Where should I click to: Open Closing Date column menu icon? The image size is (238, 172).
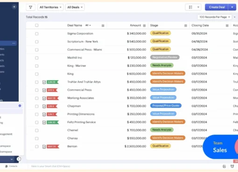(227, 26)
